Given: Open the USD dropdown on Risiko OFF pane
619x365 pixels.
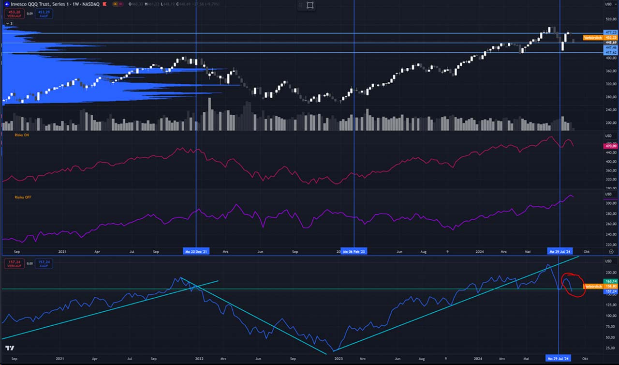Looking at the screenshot, I should (x=608, y=194).
